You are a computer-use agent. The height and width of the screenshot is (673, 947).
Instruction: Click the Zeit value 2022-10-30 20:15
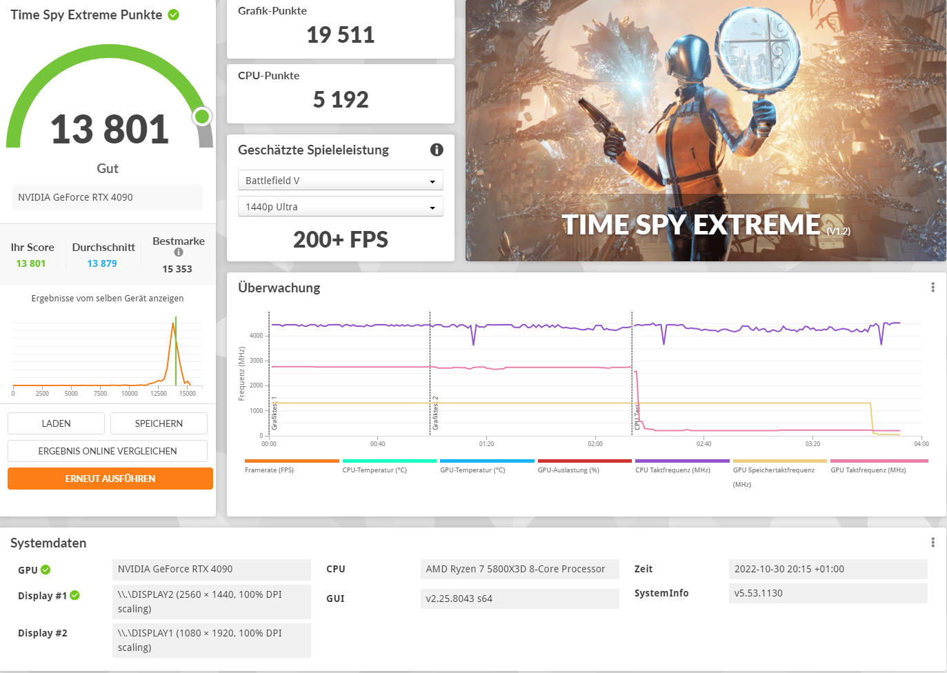point(828,569)
